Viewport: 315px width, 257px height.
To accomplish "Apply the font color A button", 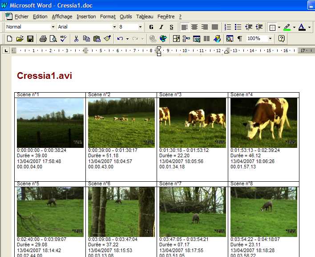I will [x=302, y=27].
